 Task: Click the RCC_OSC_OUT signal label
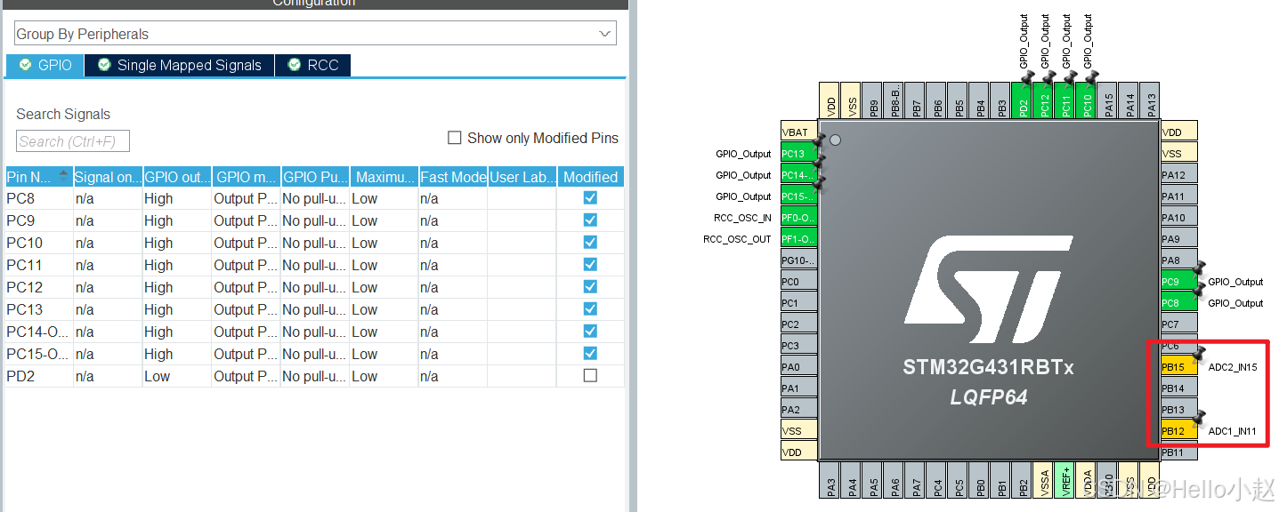(x=737, y=239)
